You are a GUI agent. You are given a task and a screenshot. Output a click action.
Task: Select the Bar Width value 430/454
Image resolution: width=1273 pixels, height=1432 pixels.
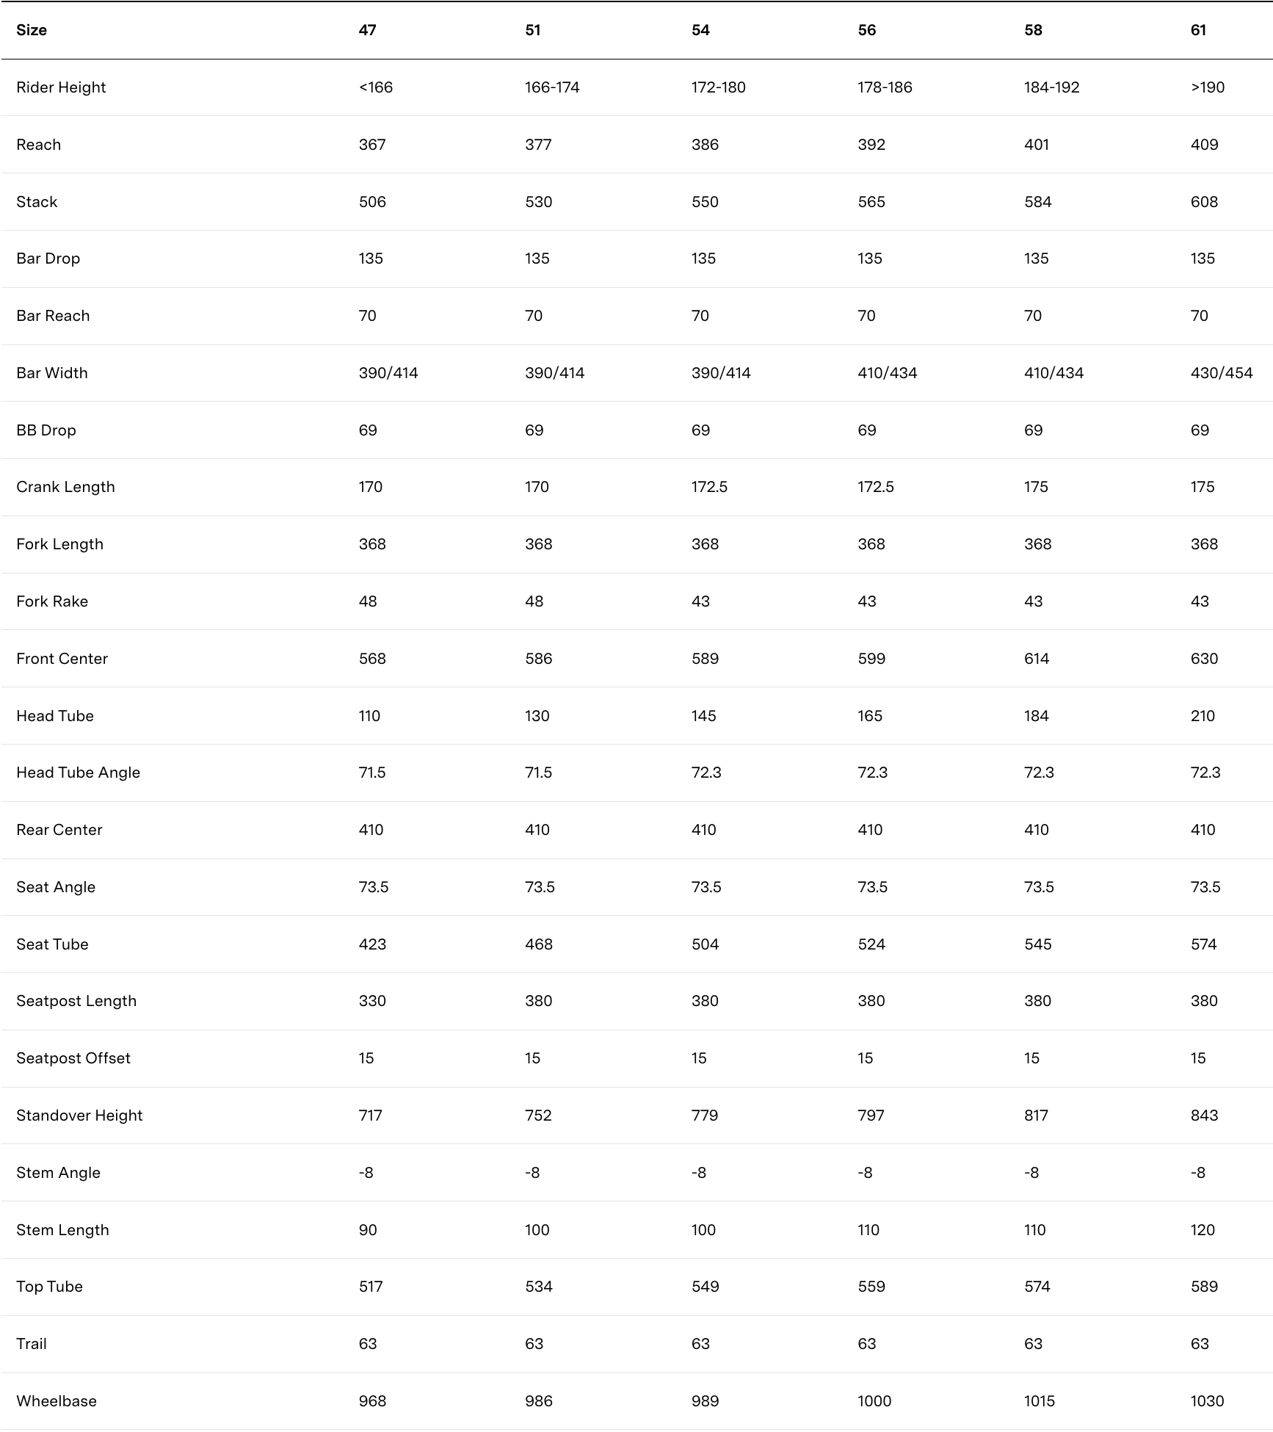click(1222, 373)
